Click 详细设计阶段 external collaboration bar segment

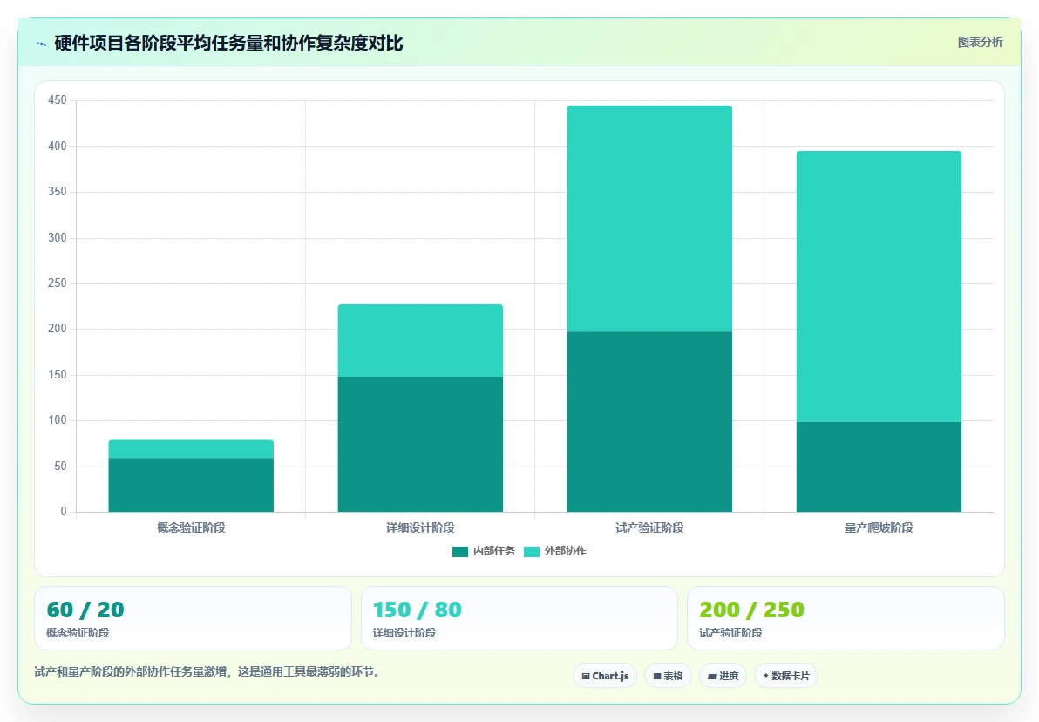(x=420, y=340)
